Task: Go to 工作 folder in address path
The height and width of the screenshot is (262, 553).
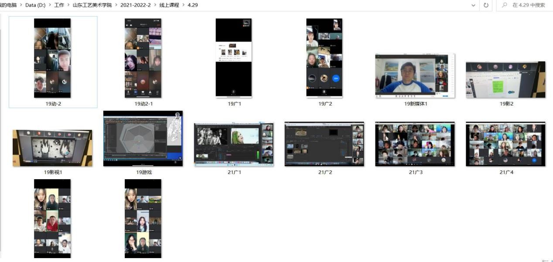Action: [x=59, y=5]
